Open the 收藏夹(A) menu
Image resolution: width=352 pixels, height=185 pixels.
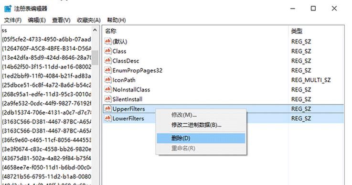tap(89, 20)
